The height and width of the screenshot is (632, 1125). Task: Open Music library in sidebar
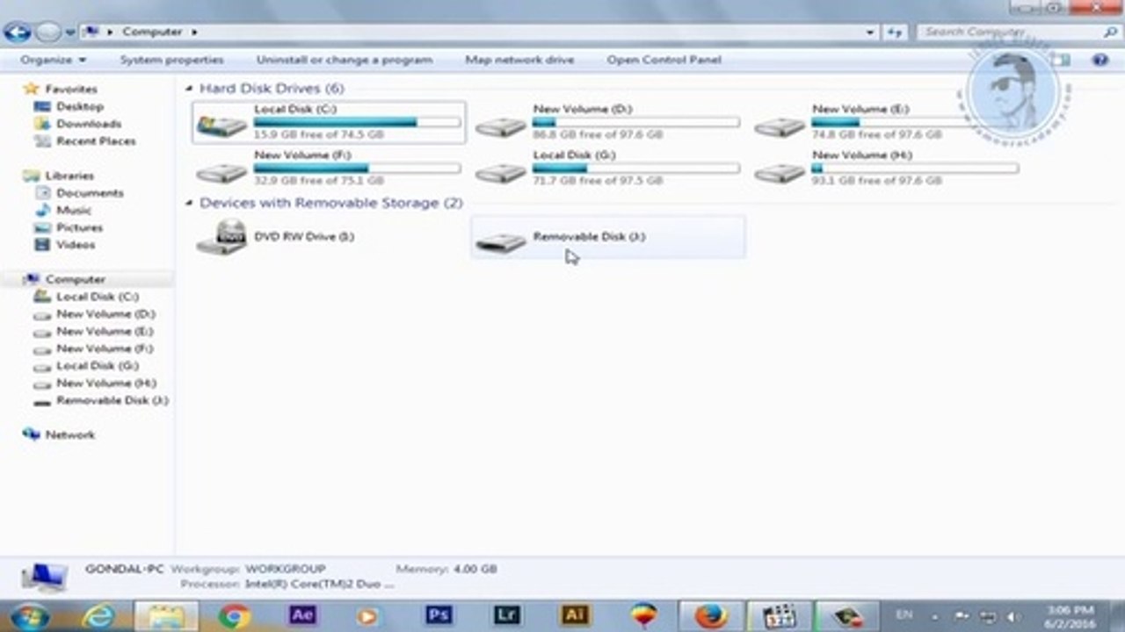point(74,211)
